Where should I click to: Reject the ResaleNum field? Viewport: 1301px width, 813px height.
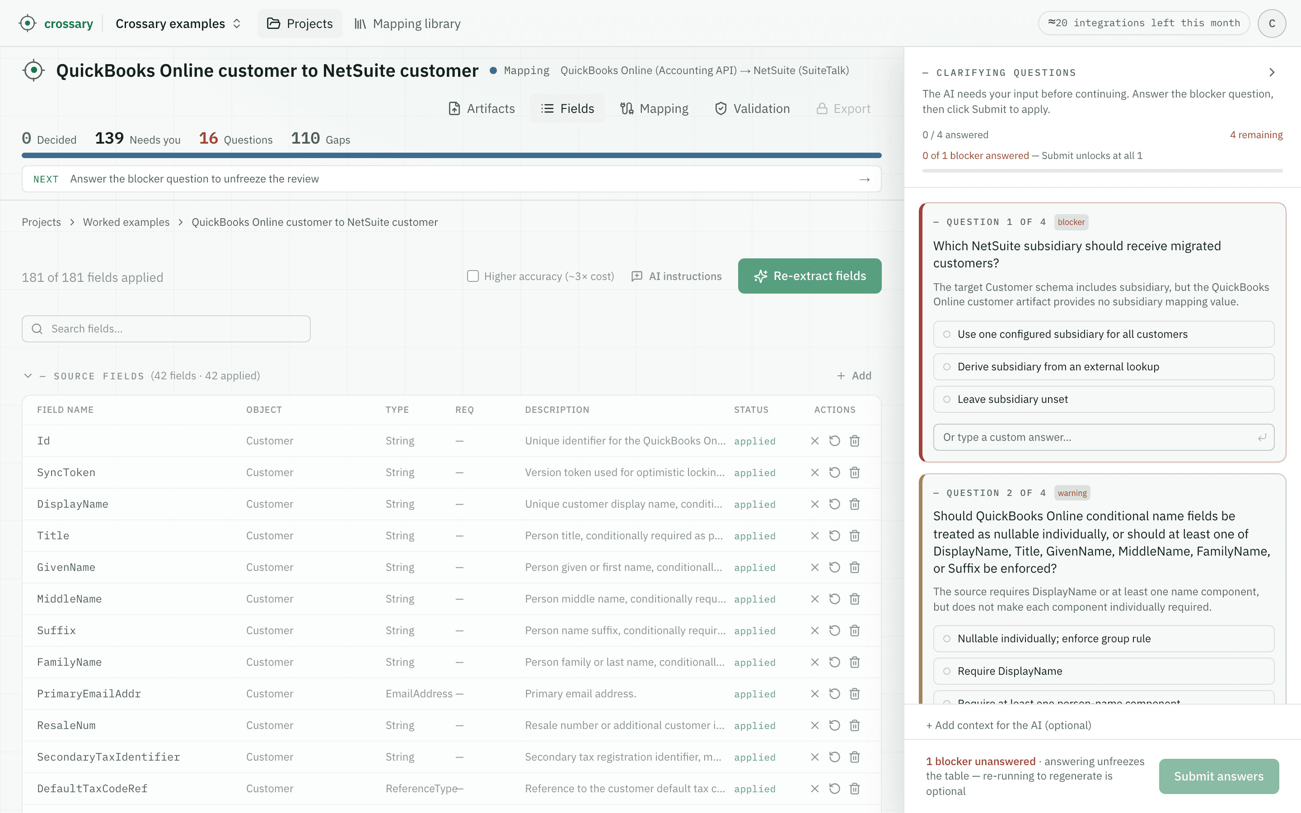coord(814,725)
